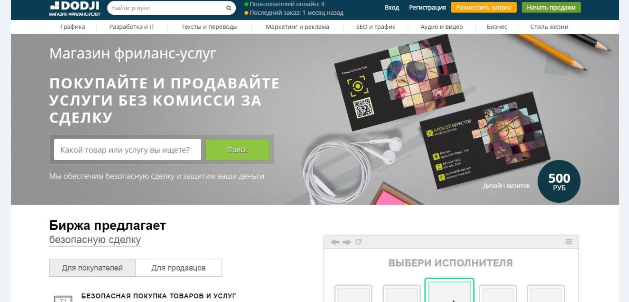
Task: Click the Разместить запрос button
Action: [484, 8]
